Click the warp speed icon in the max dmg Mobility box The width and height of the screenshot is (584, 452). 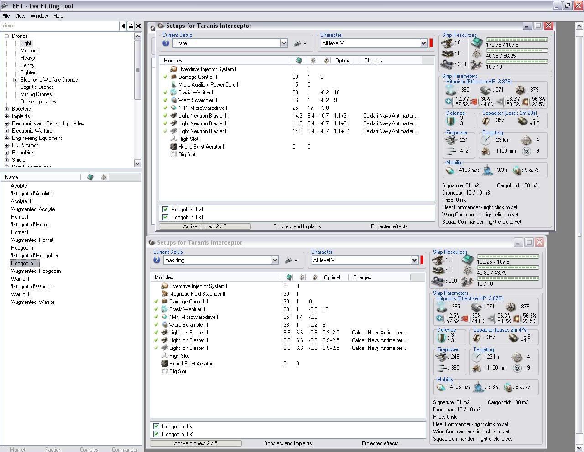point(508,387)
